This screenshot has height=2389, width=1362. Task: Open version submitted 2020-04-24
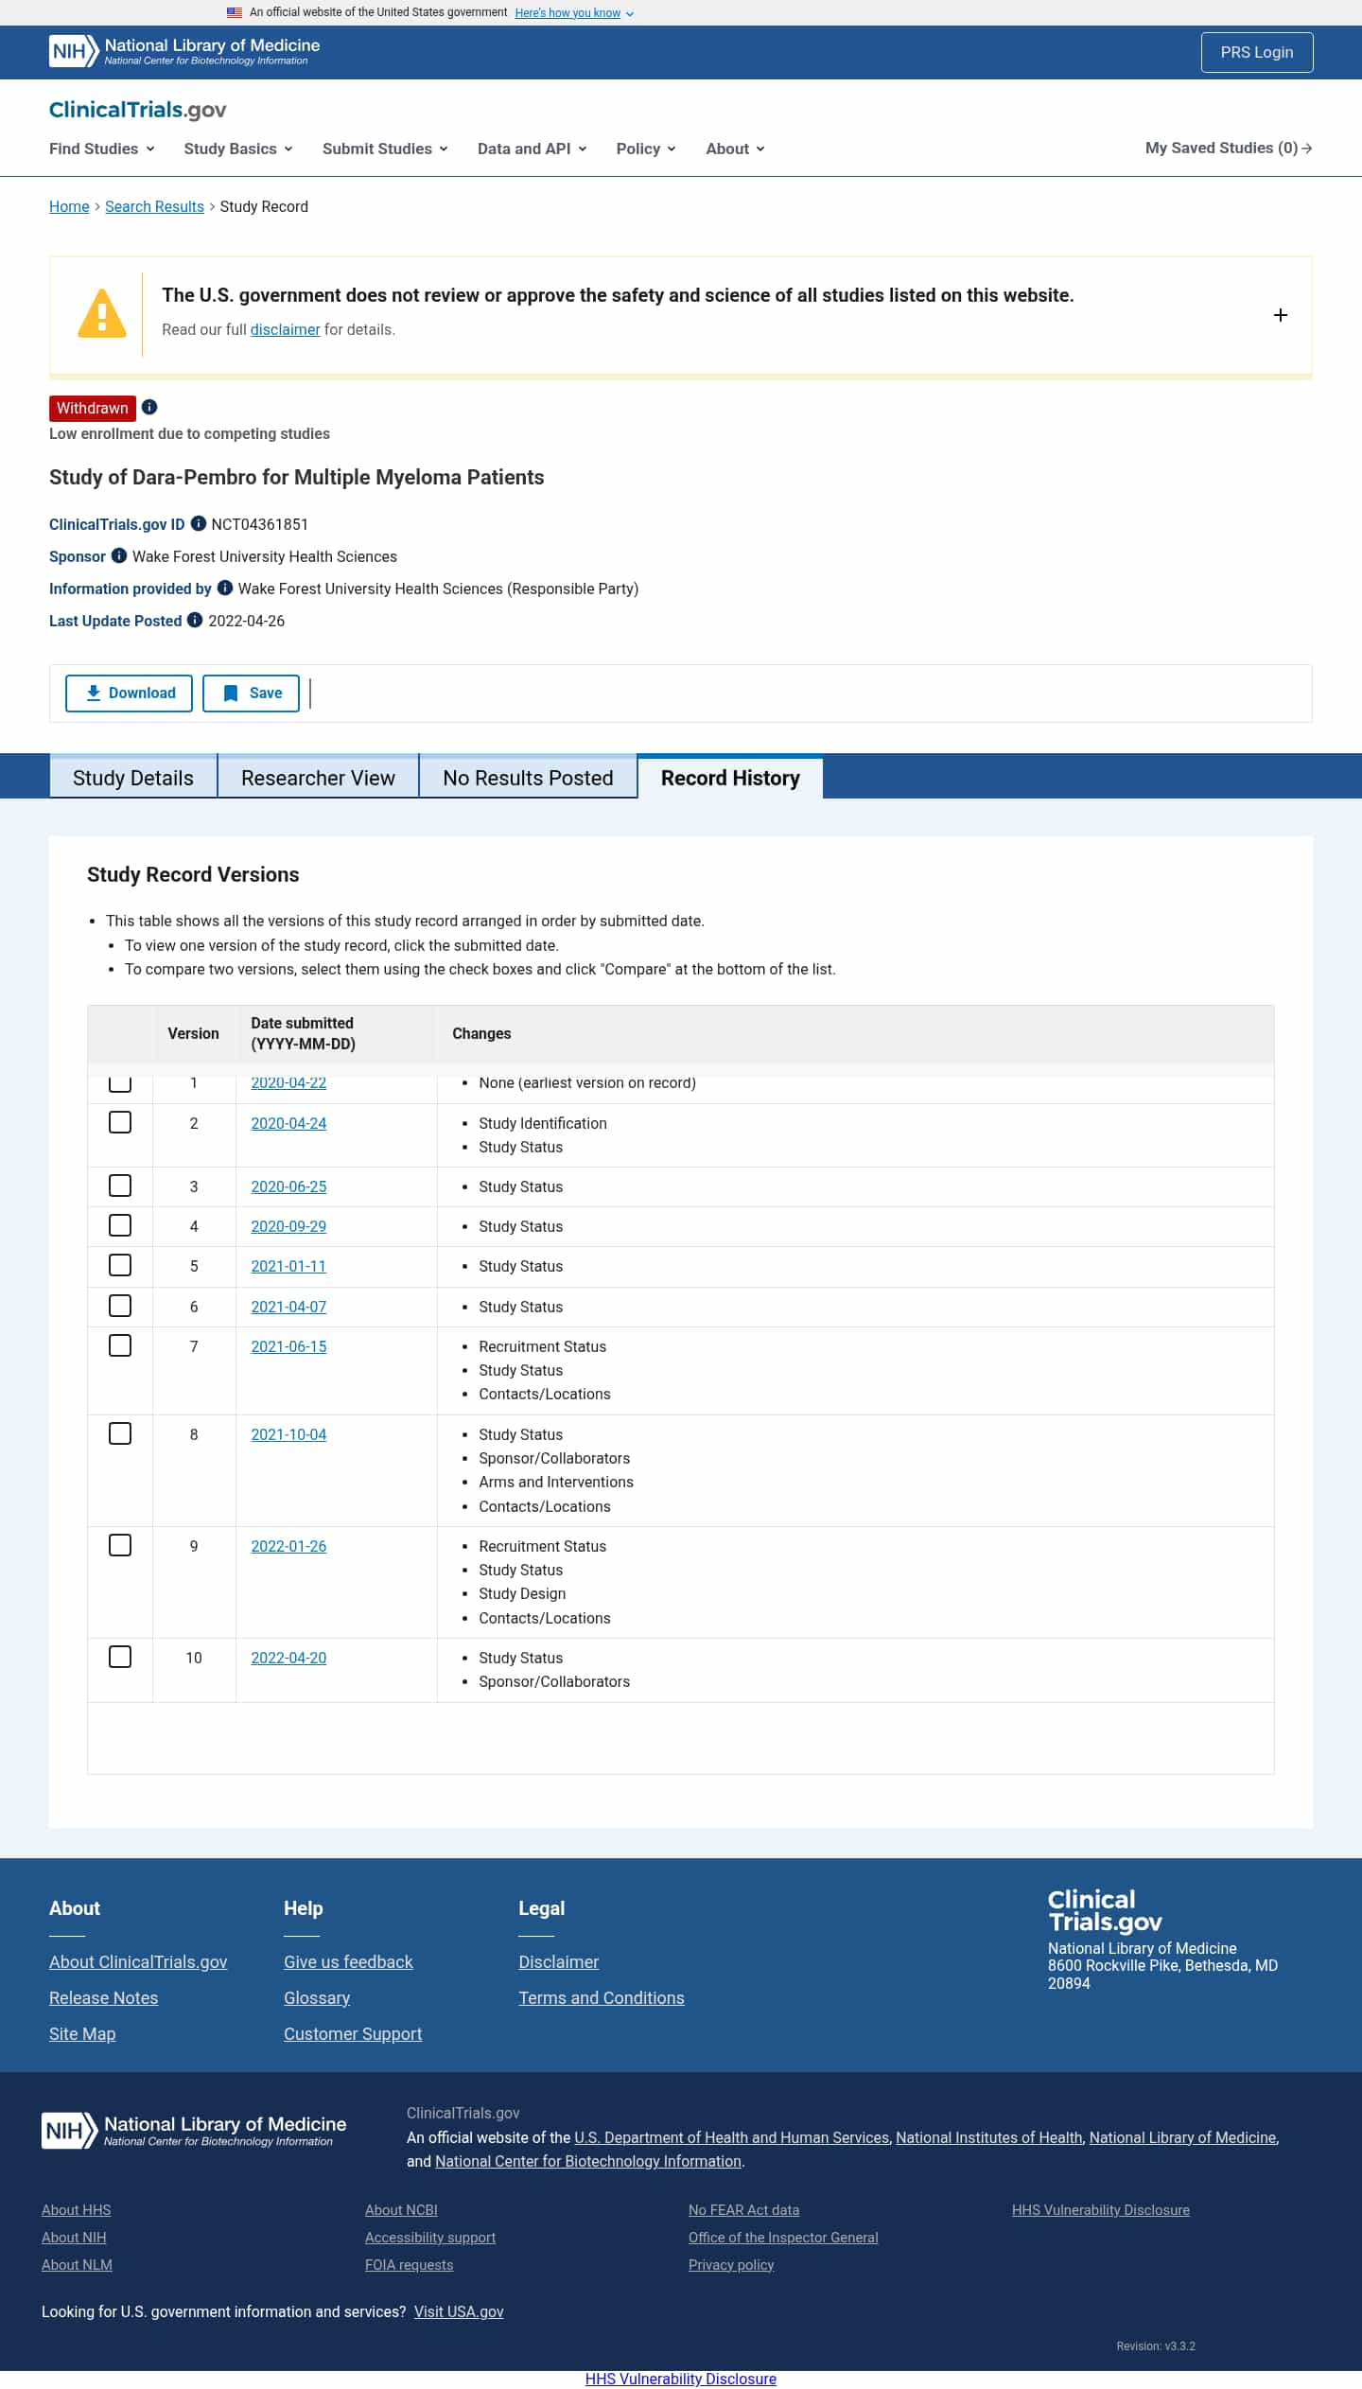288,1123
